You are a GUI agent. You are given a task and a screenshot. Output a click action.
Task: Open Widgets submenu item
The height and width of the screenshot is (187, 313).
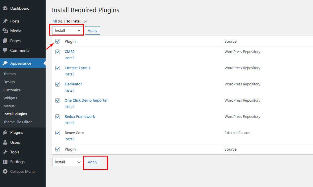[10, 98]
